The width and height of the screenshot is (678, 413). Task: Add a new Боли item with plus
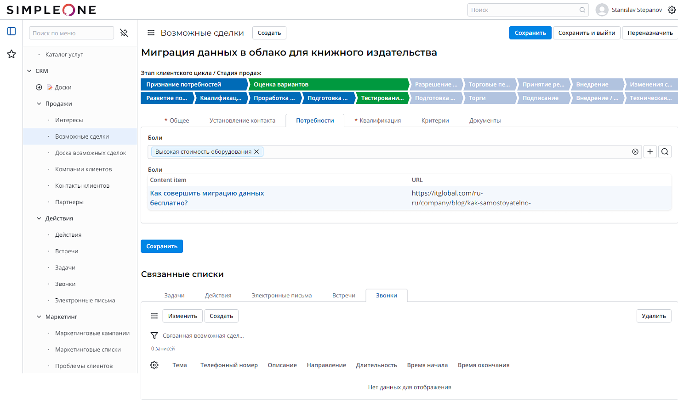(650, 151)
